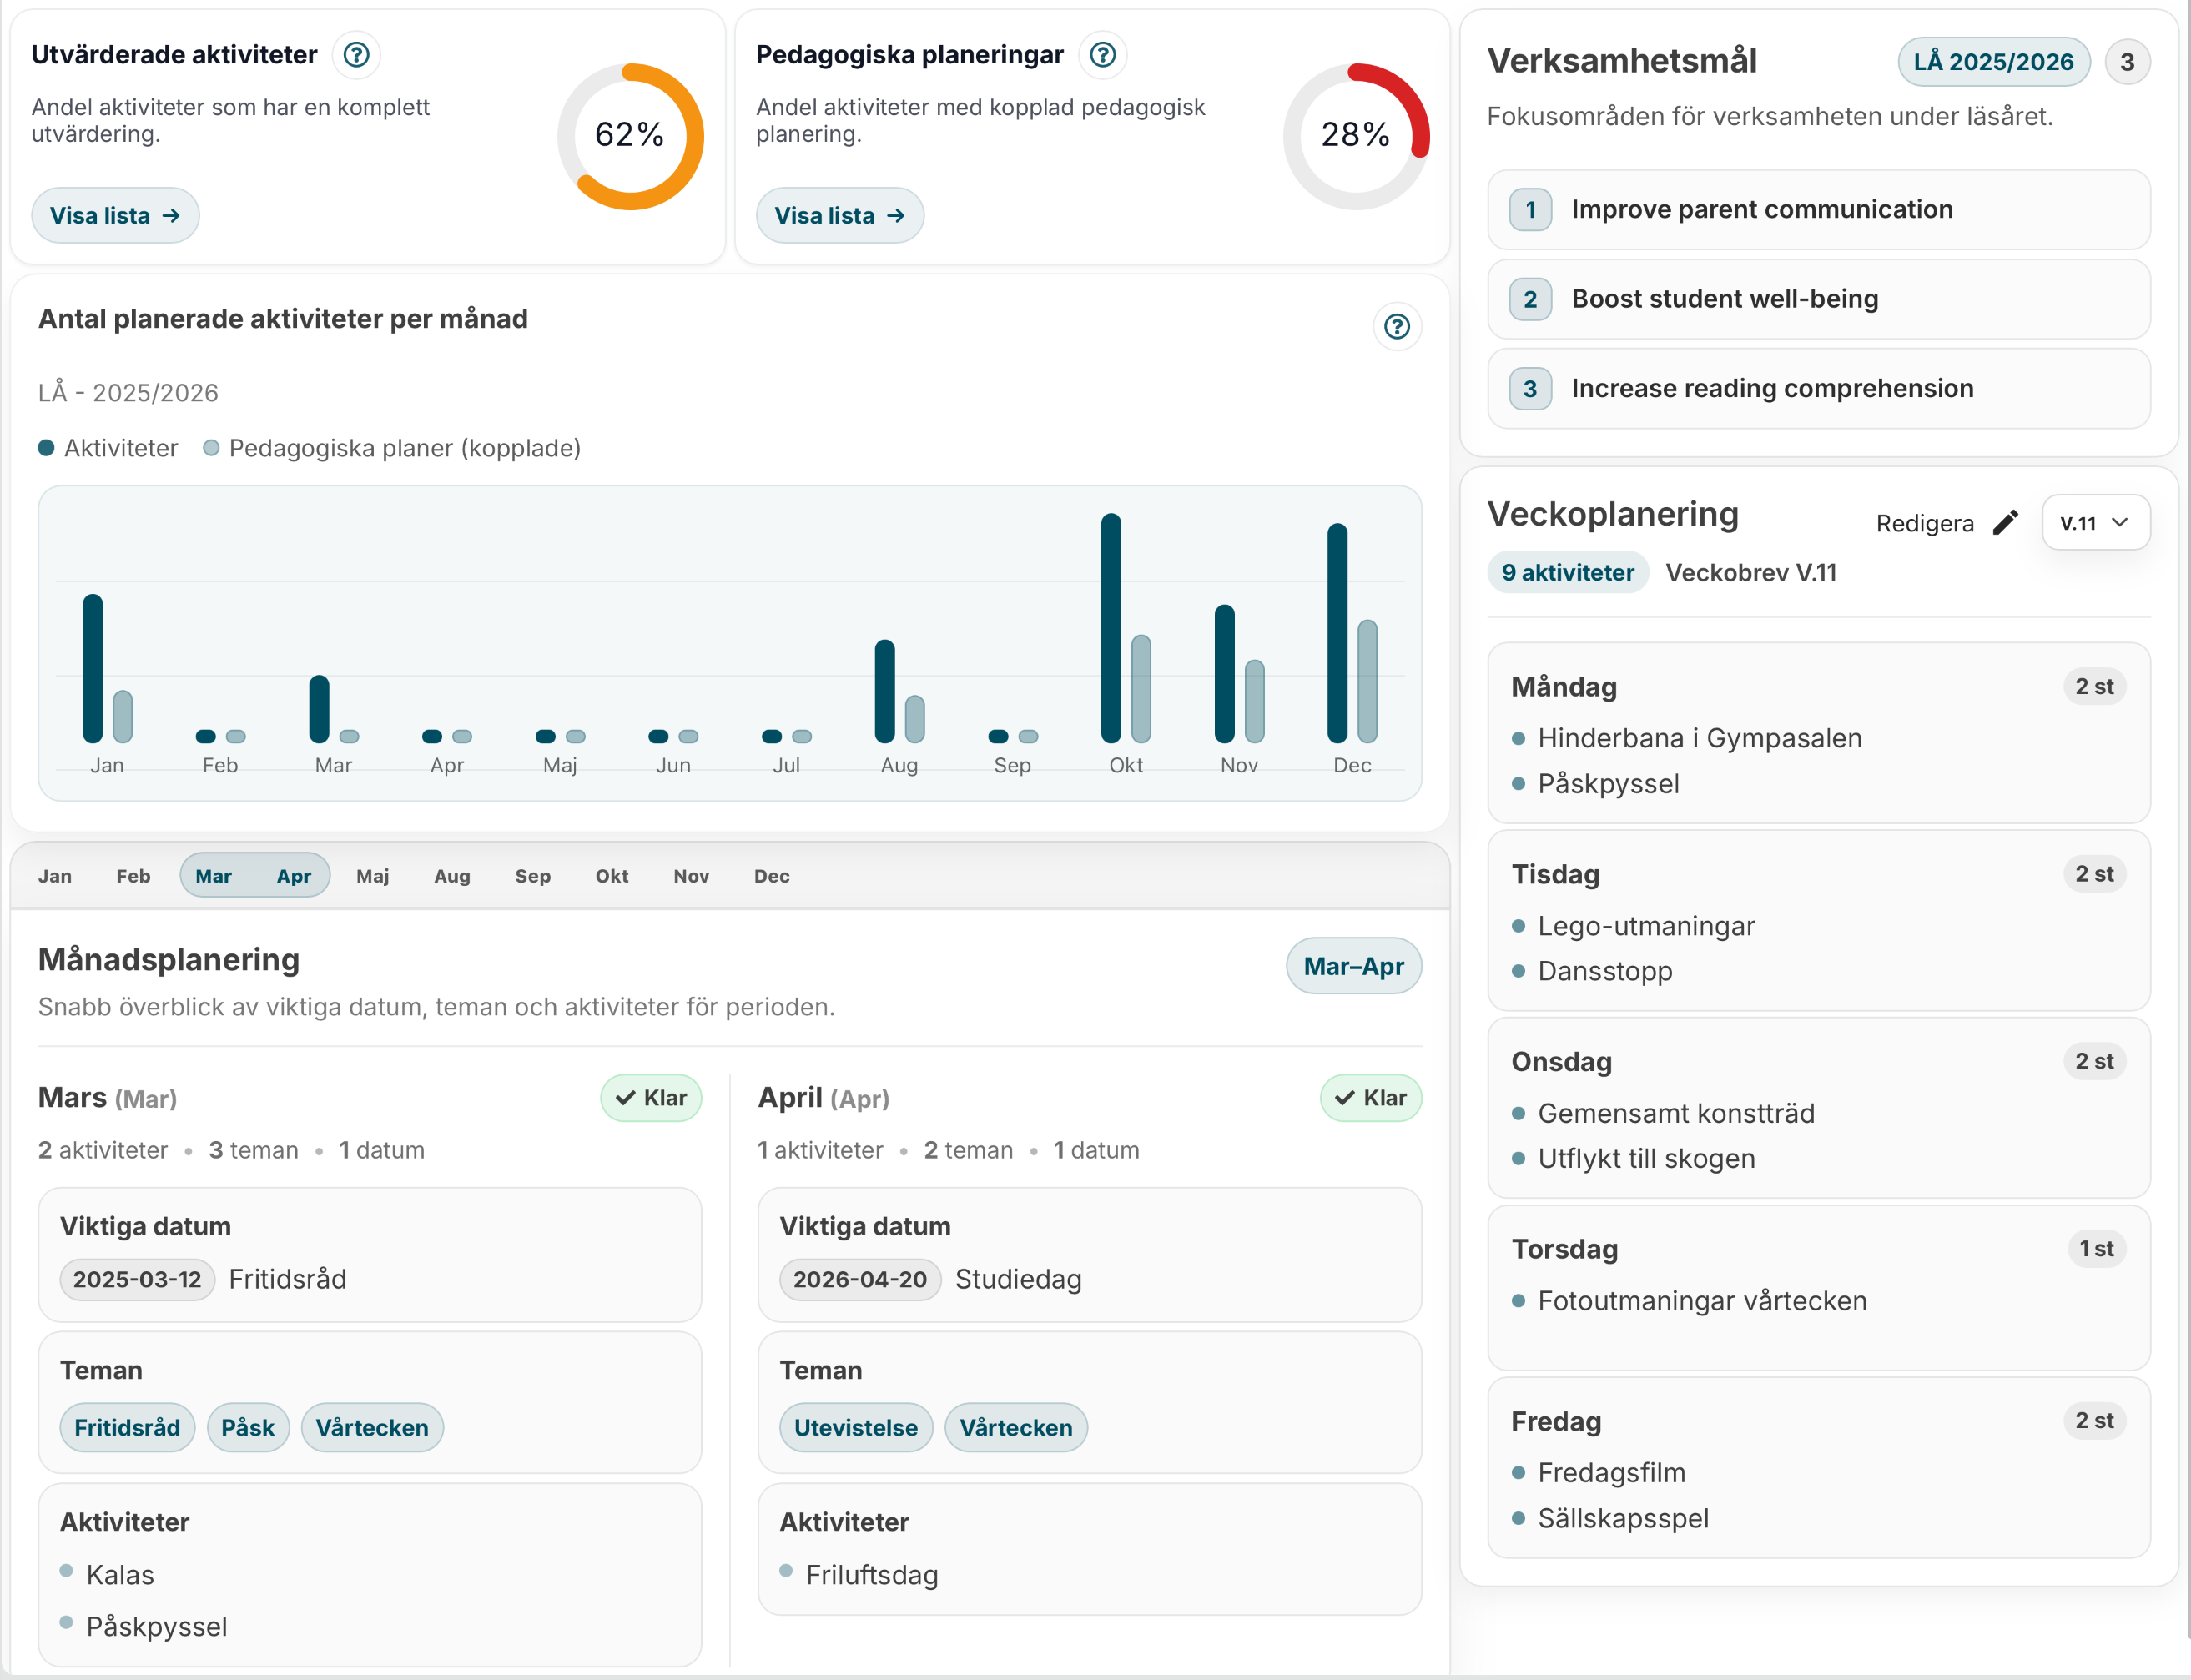
Task: Click the dark Okt bar in chart
Action: [1110, 627]
